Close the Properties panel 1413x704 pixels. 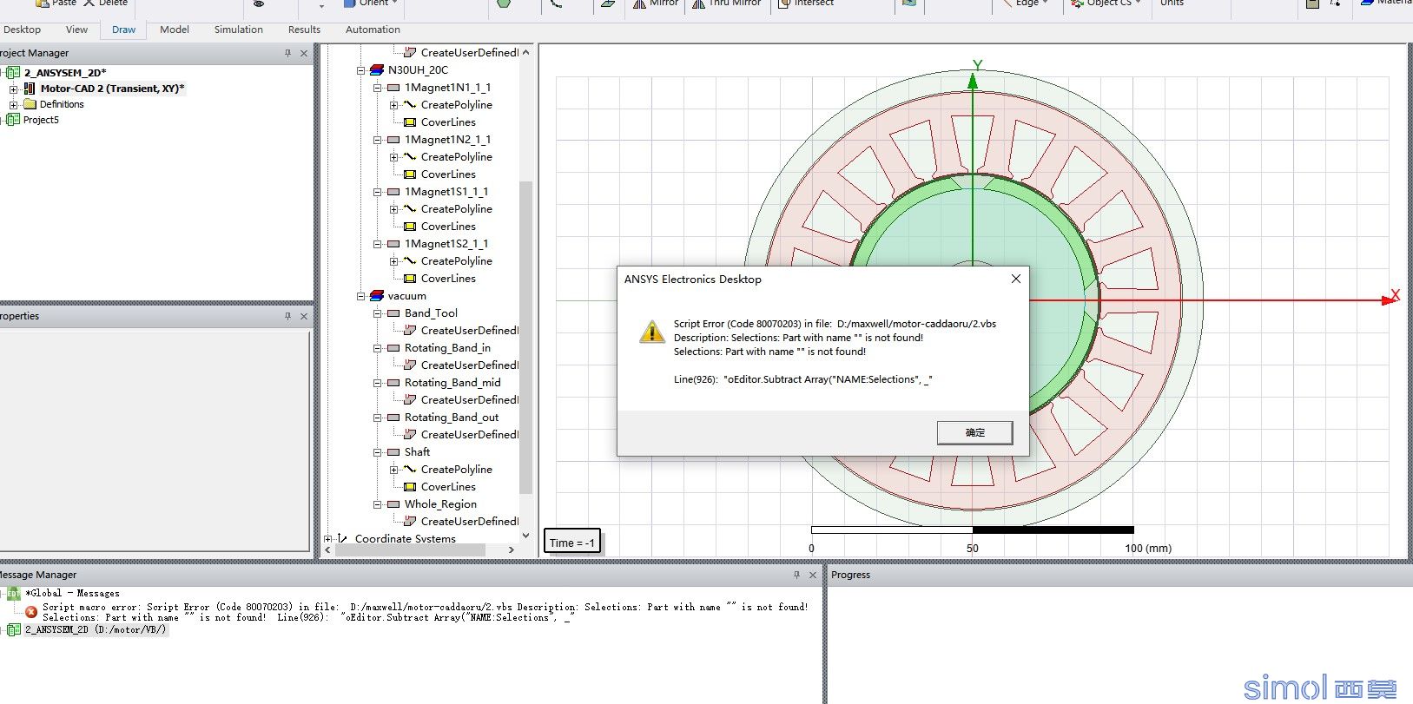tap(304, 317)
